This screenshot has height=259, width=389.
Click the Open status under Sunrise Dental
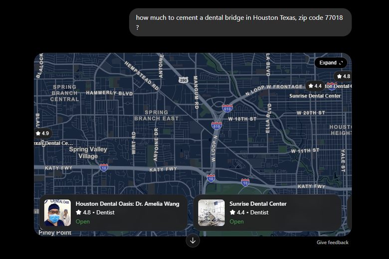point(236,222)
